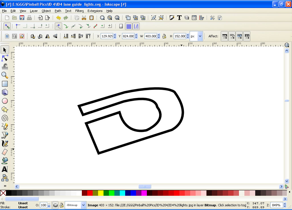The image size is (292, 210).
Task: Open the Filters menu
Action: point(79,11)
